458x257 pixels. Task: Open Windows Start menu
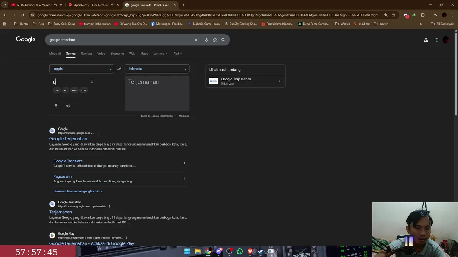point(187,251)
